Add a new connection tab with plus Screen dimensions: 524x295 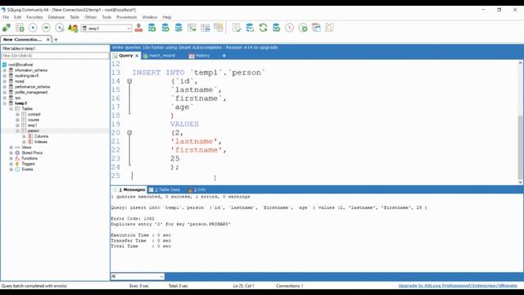tap(56, 39)
